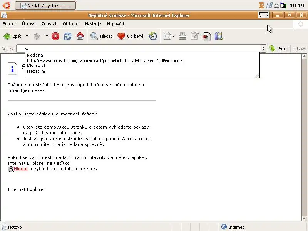
Task: Click the Mail envelope icon
Action: tap(167, 36)
